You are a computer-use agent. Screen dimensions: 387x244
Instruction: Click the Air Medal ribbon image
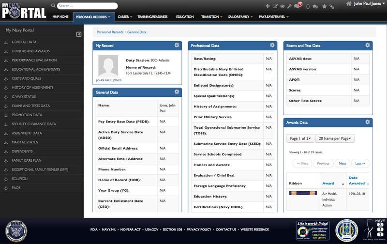pos(303,193)
